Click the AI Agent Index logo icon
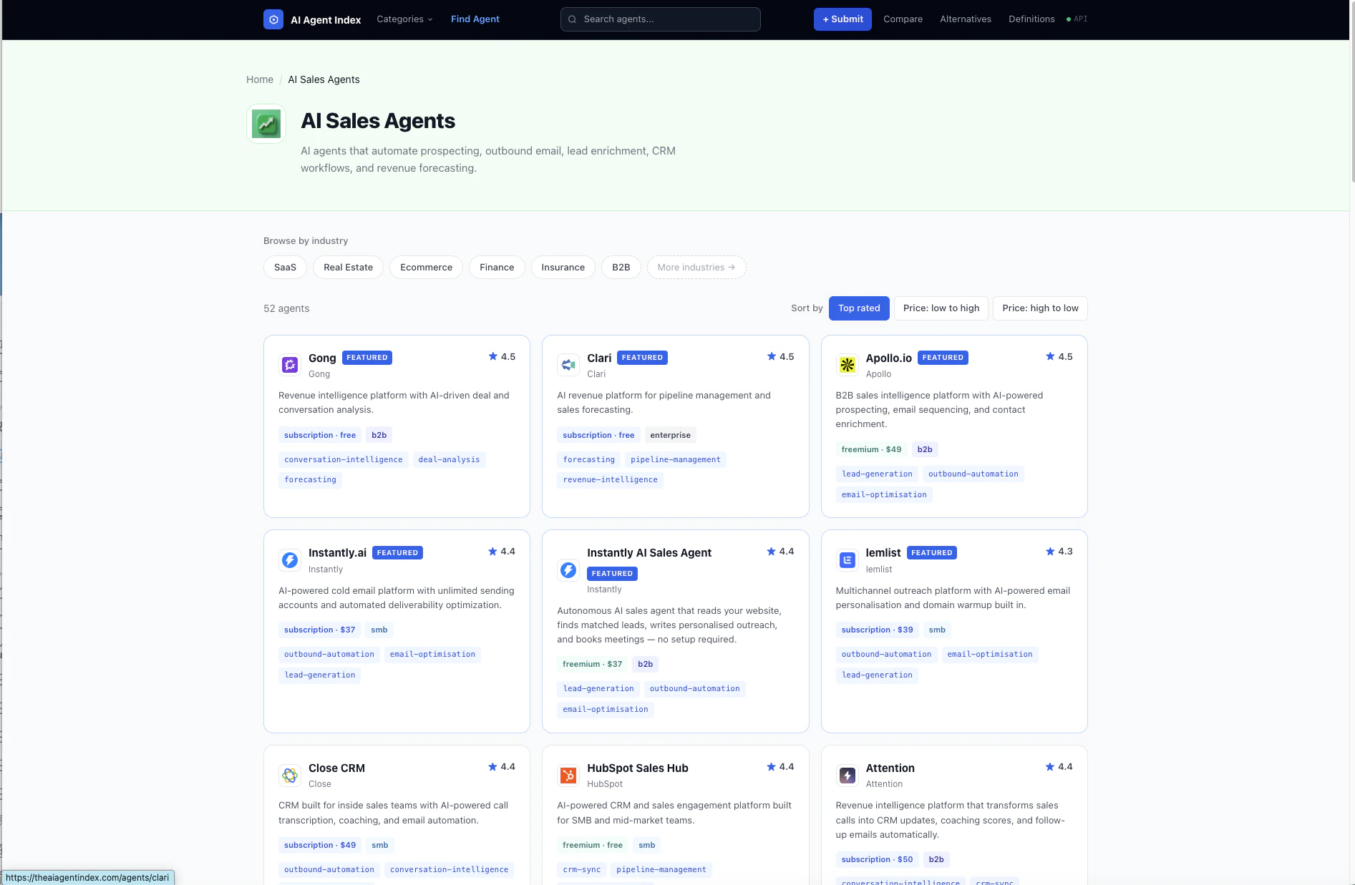 coord(273,19)
